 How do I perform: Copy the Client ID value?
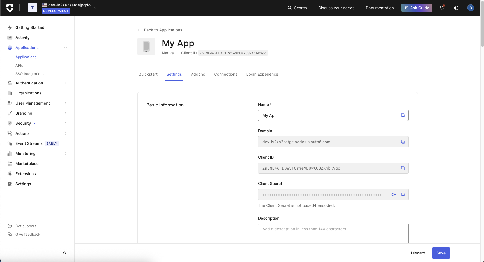click(x=403, y=168)
